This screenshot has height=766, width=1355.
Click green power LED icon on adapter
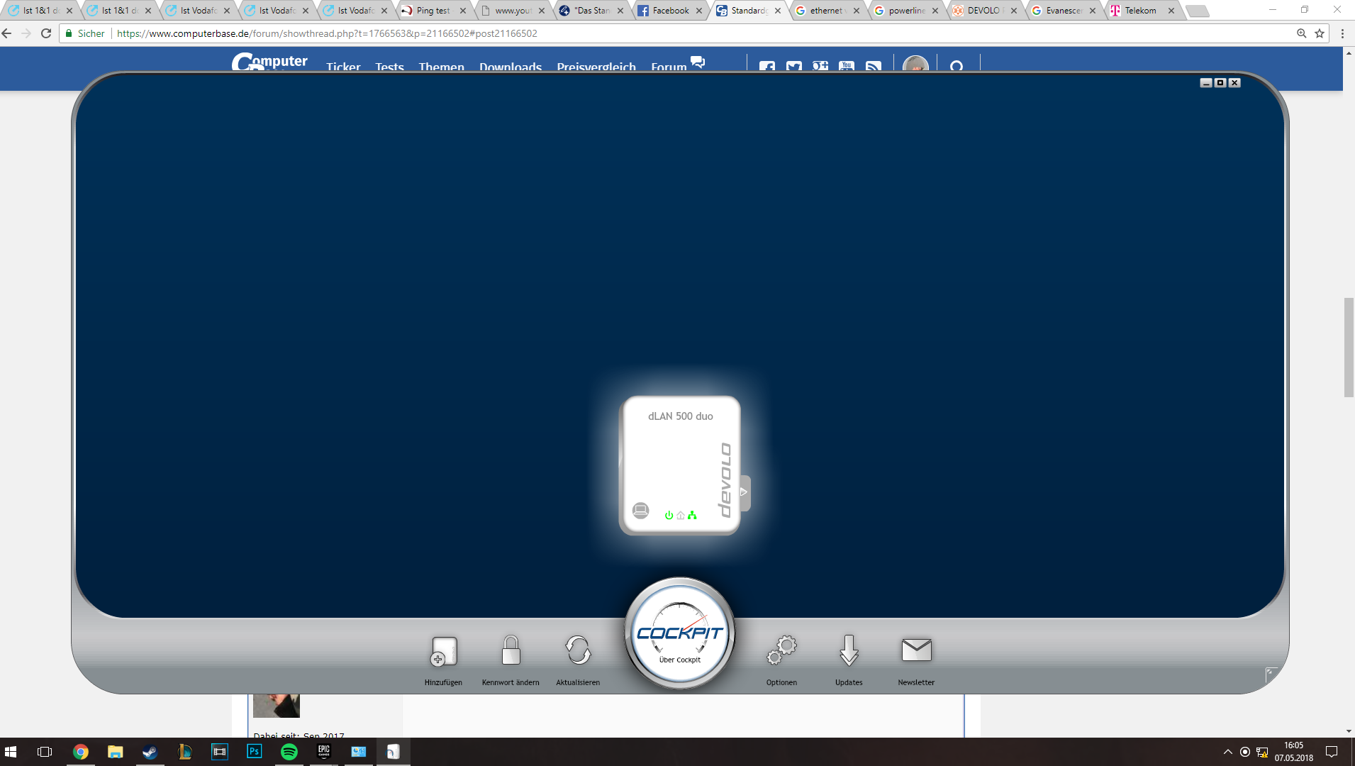coord(669,516)
